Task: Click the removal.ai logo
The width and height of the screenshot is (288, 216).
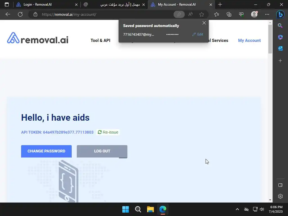Action: (x=38, y=38)
